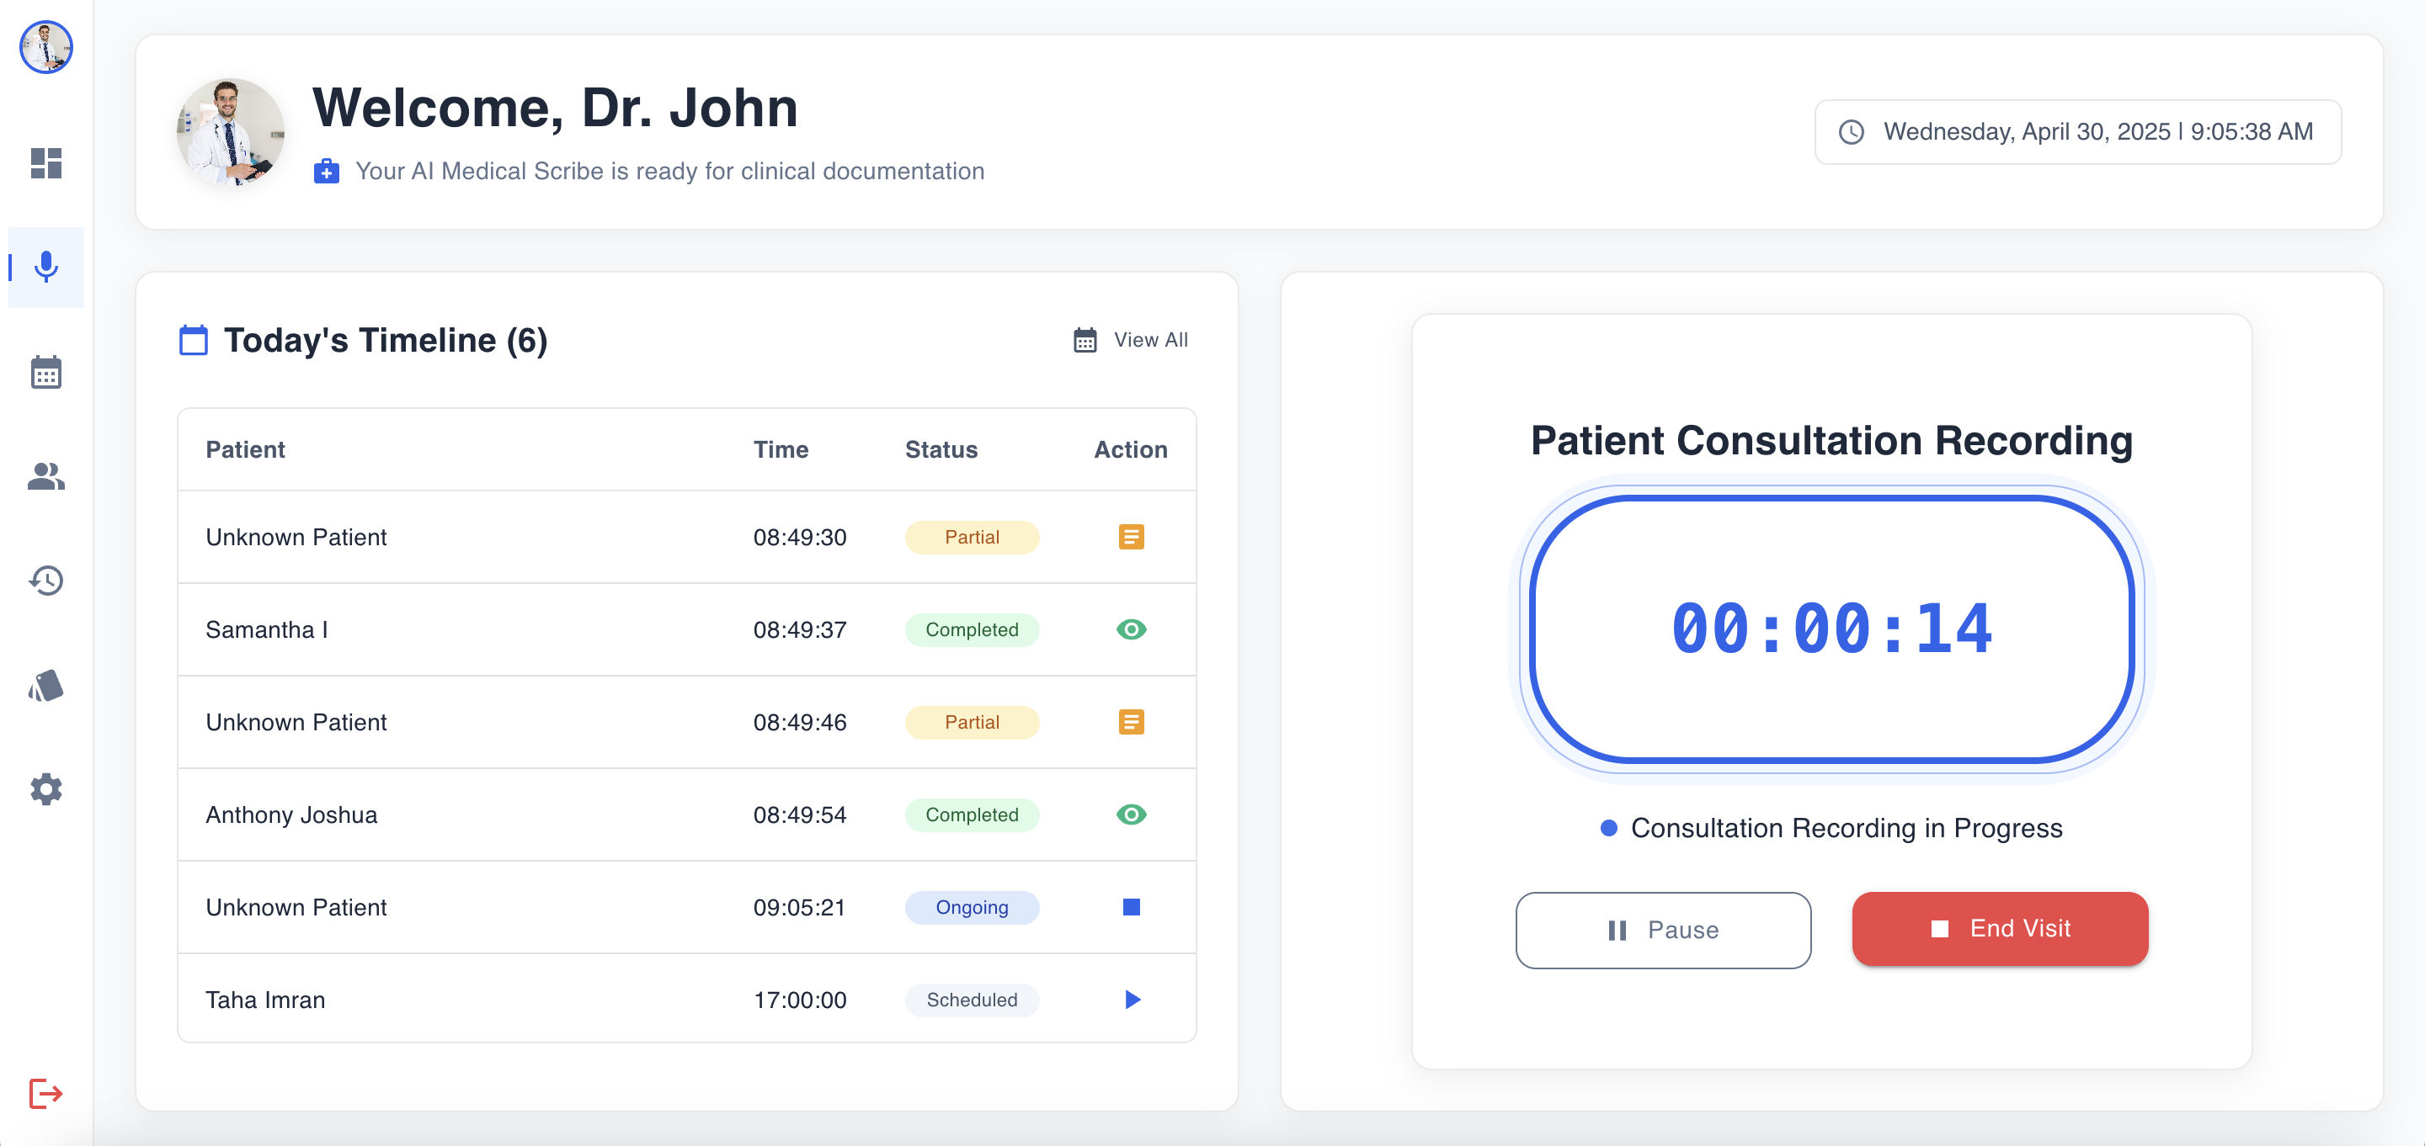Pause the consultation recording

pos(1662,930)
